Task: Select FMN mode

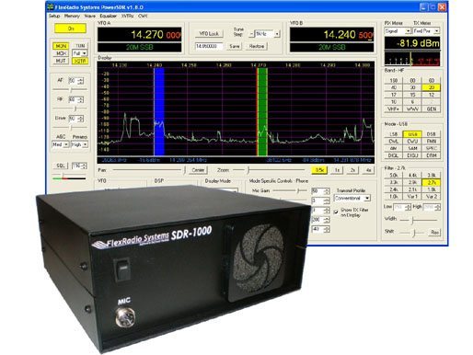Action: point(432,142)
